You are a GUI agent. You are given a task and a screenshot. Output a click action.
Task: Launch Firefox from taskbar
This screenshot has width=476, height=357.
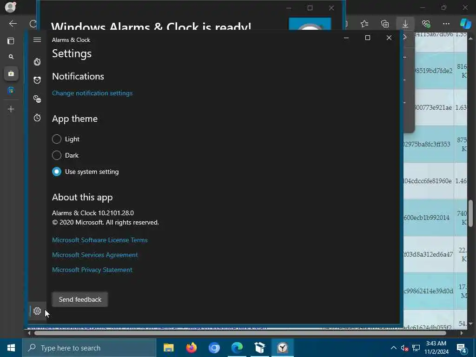[191, 348]
